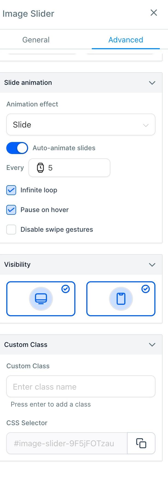Click desktop visibility checkmark badge
Viewport: 168px width, 487px height.
point(66,289)
